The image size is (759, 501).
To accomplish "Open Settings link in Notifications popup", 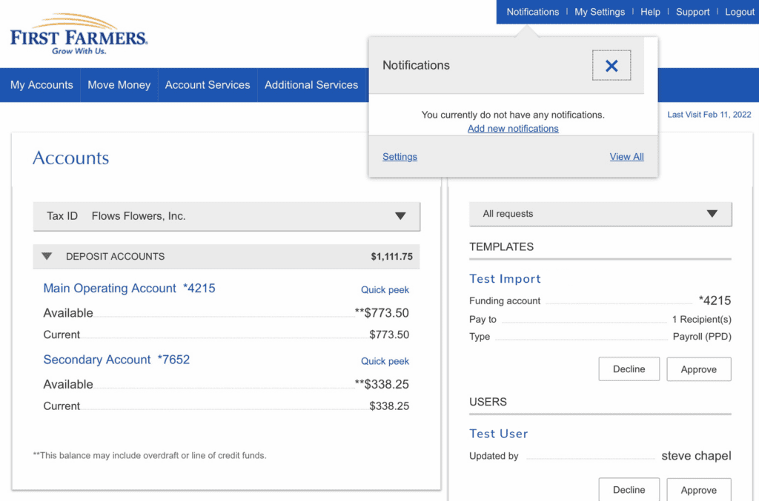I will [x=400, y=157].
